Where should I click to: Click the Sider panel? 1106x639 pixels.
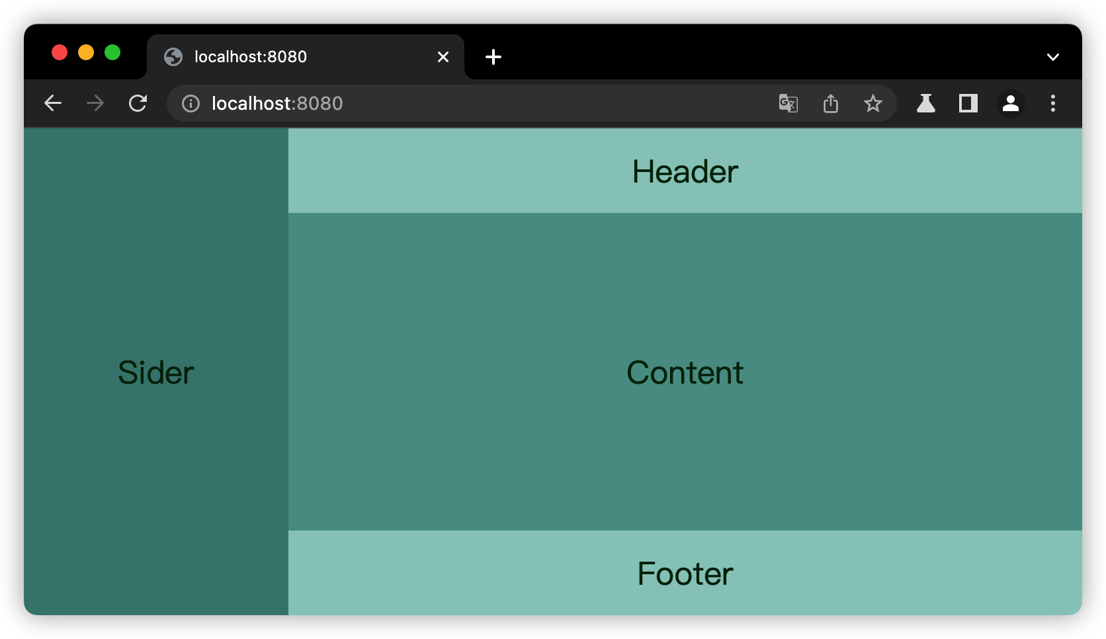(156, 372)
